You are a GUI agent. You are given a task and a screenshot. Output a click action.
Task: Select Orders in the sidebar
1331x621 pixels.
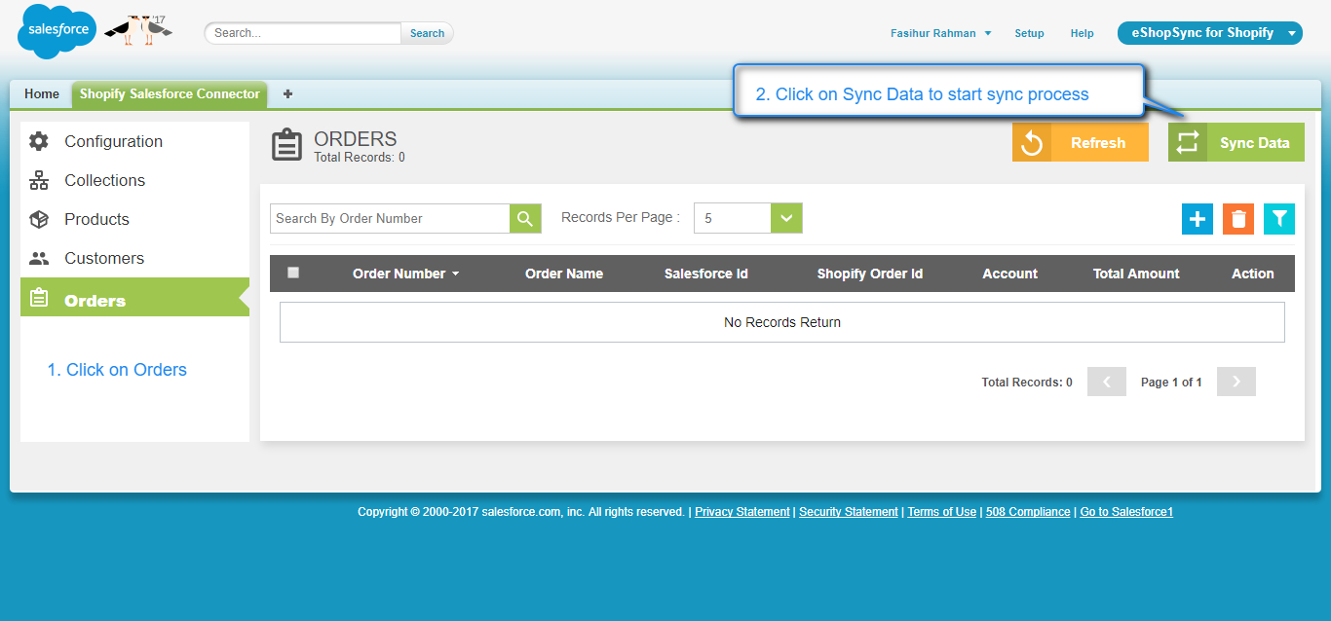click(x=134, y=297)
